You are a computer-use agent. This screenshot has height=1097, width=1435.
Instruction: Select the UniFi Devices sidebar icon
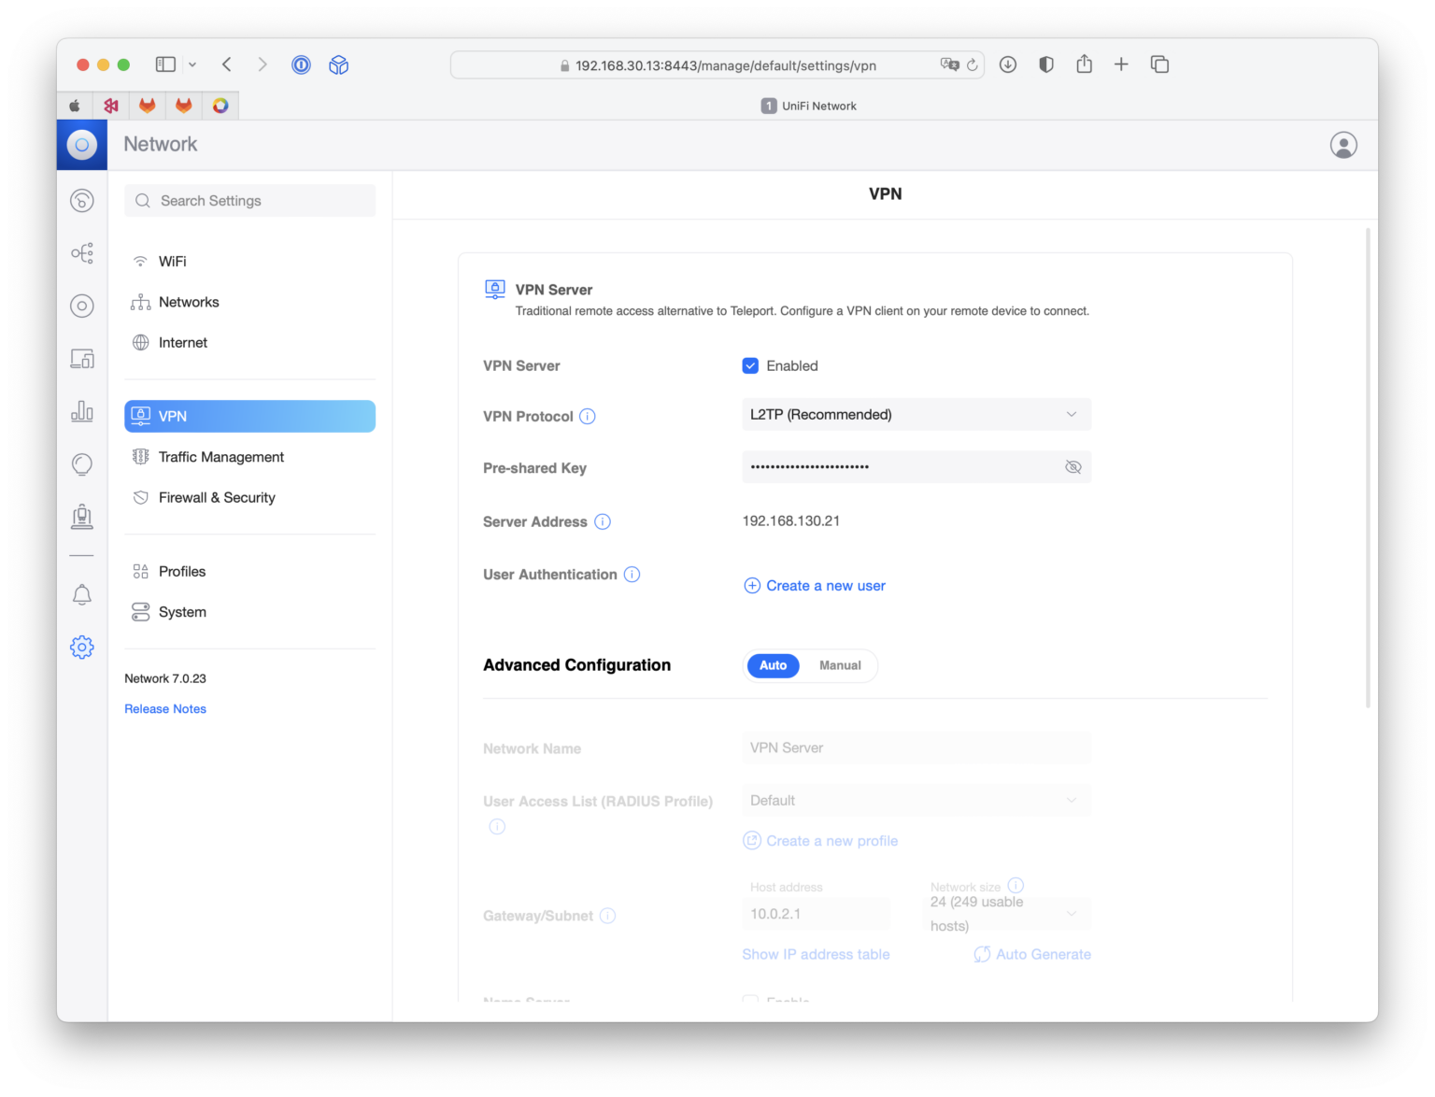pyautogui.click(x=82, y=306)
